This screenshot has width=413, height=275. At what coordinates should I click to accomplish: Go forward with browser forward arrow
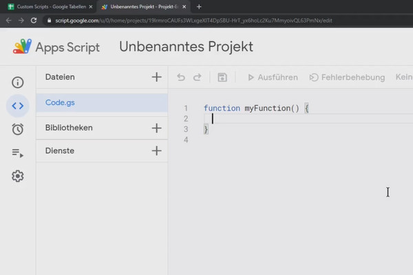[x=21, y=21]
